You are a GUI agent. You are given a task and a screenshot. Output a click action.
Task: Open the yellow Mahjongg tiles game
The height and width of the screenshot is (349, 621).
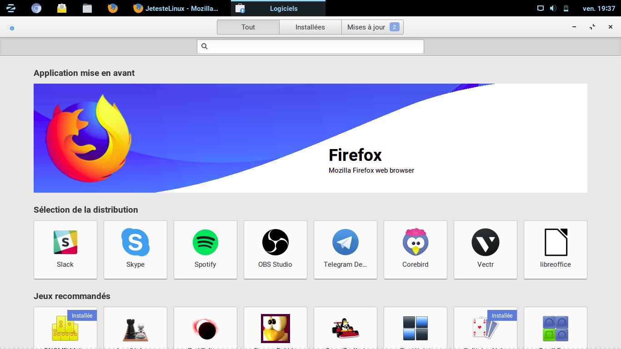click(x=65, y=328)
